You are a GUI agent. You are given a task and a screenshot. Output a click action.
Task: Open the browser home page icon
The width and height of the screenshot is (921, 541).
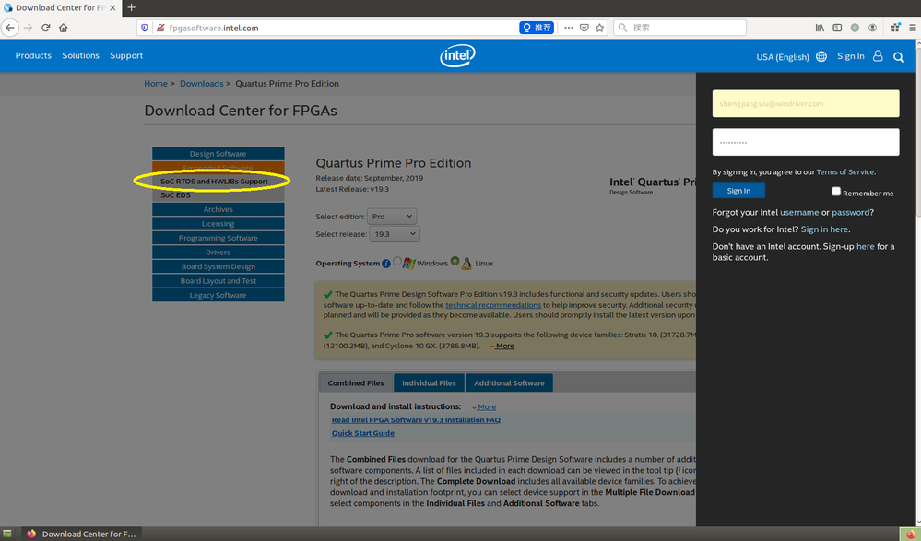click(64, 28)
